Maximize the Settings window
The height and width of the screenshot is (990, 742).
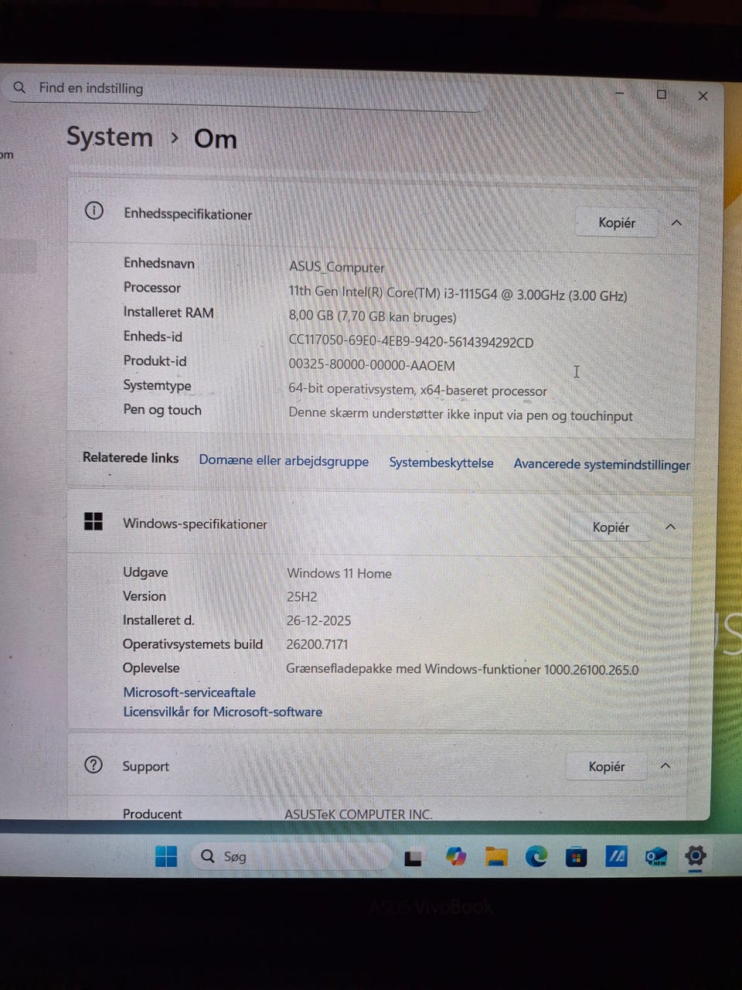662,94
